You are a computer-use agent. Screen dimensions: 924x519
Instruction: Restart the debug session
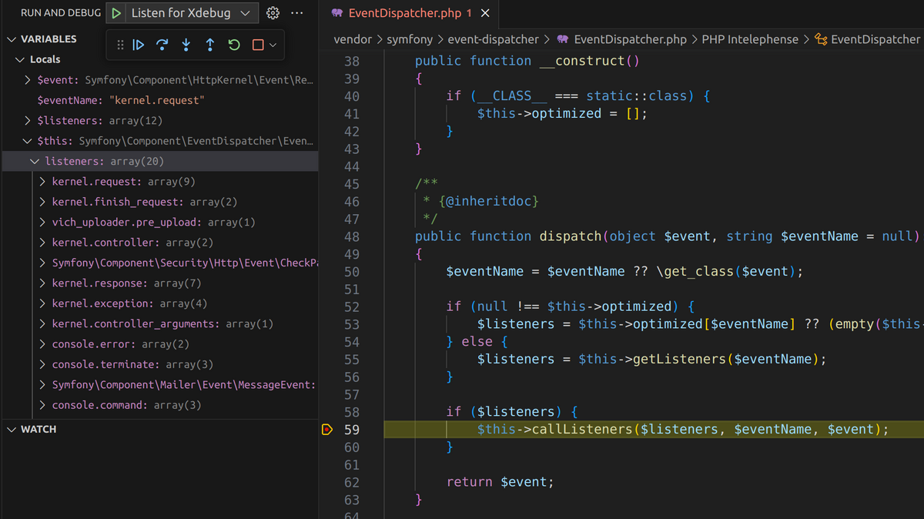click(x=234, y=45)
